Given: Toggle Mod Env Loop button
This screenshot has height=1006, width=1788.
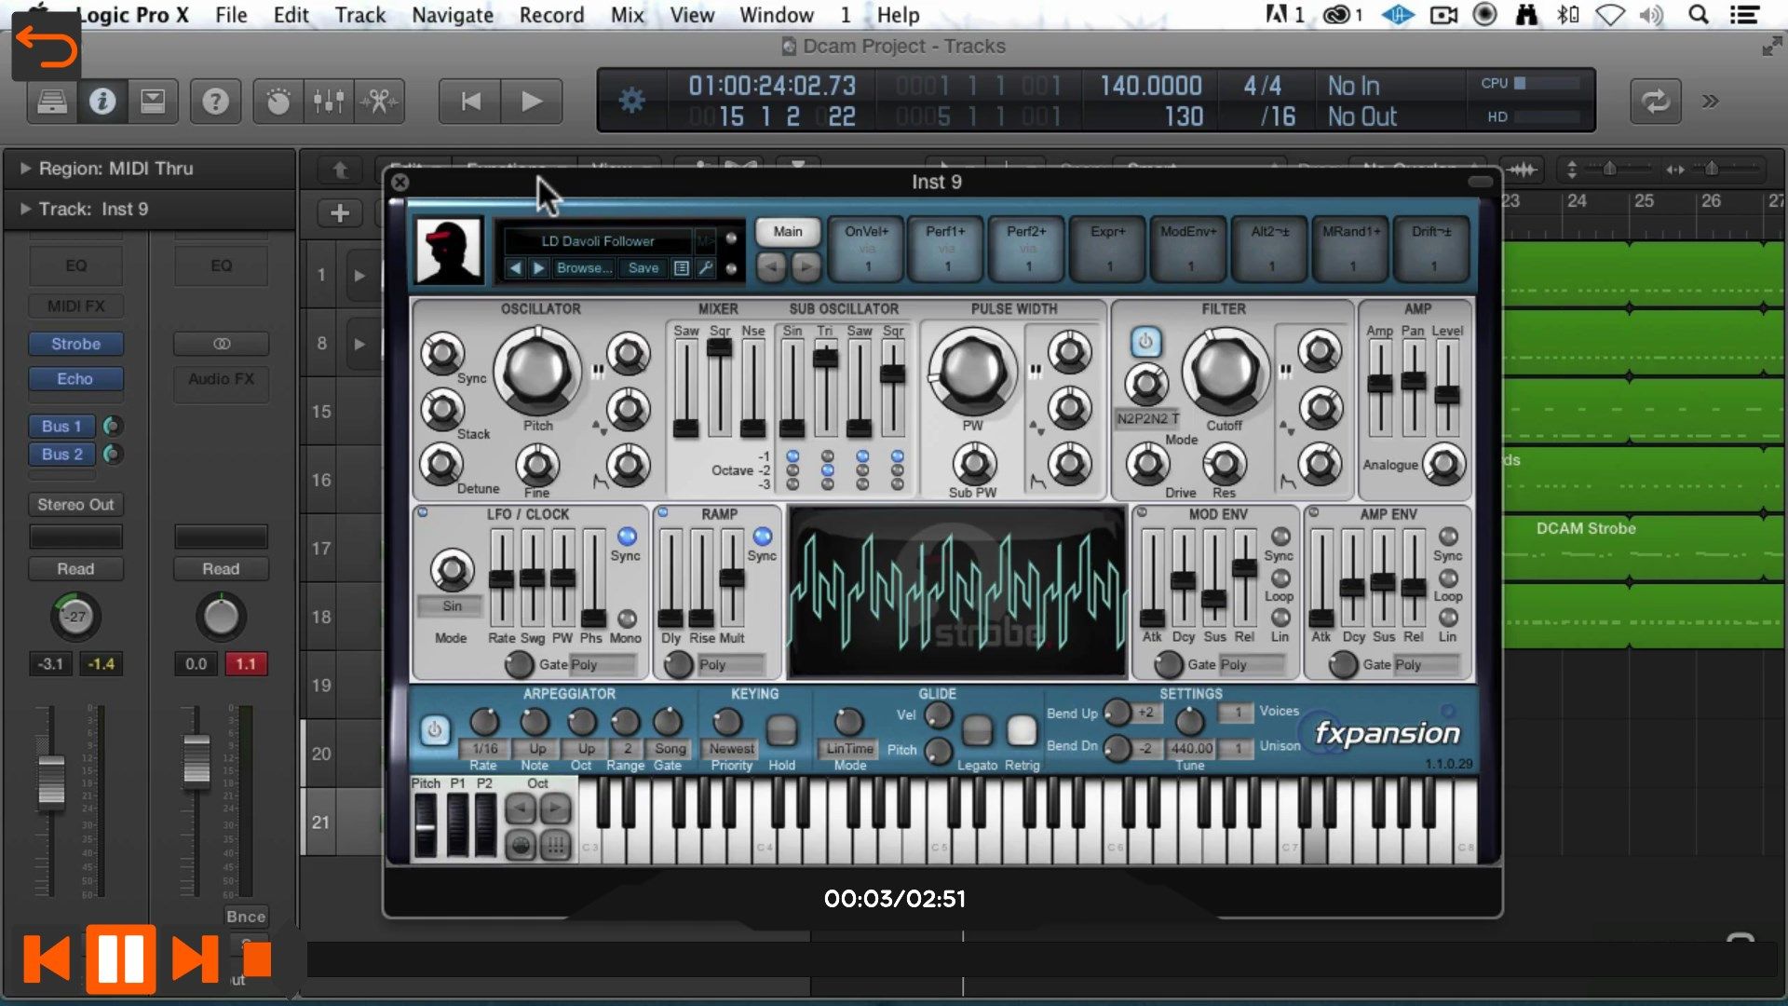Looking at the screenshot, I should pyautogui.click(x=1280, y=578).
